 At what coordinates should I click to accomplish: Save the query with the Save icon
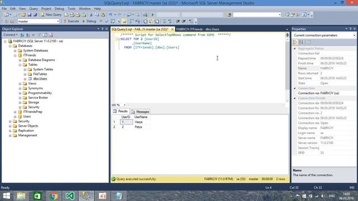[30, 15]
